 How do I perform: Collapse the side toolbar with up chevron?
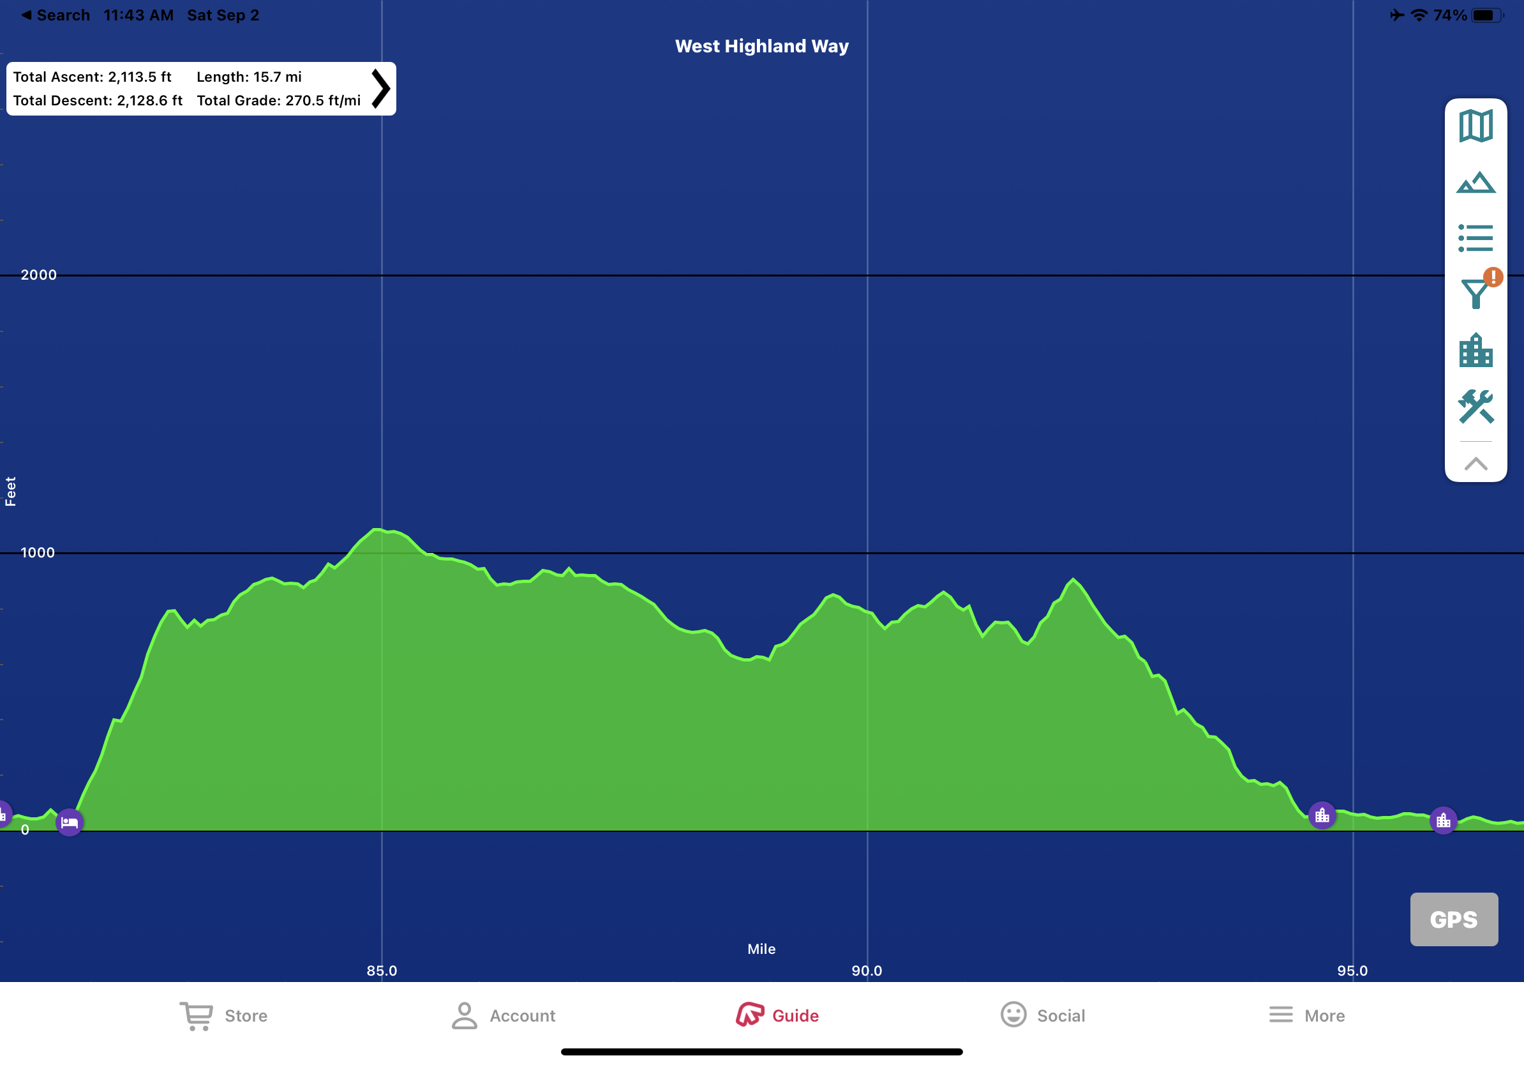tap(1475, 464)
